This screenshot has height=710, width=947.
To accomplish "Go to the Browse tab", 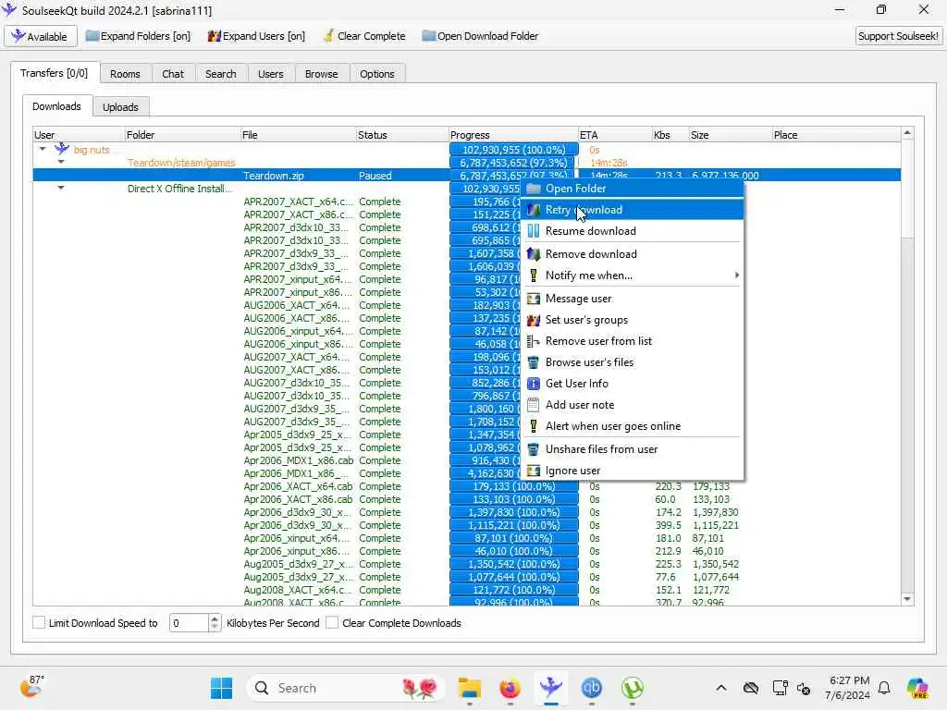I will tap(321, 74).
